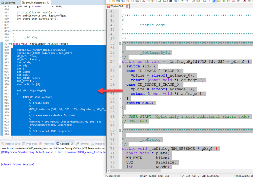Collapse the _GetImageById function fold at line 54
This screenshot has width=253, height=177.
pyautogui.click(x=120, y=62)
